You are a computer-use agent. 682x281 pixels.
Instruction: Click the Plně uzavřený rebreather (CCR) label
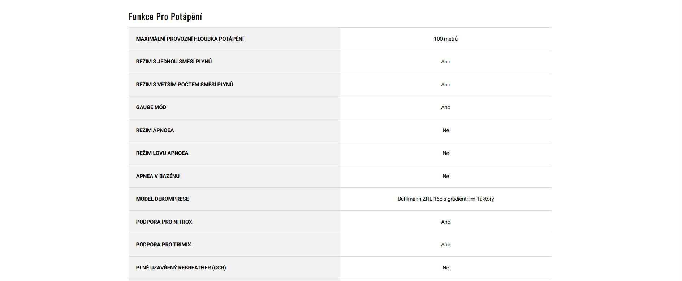pyautogui.click(x=181, y=268)
